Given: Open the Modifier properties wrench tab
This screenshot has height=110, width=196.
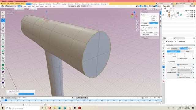Looking at the screenshot, I should tap(164, 67).
